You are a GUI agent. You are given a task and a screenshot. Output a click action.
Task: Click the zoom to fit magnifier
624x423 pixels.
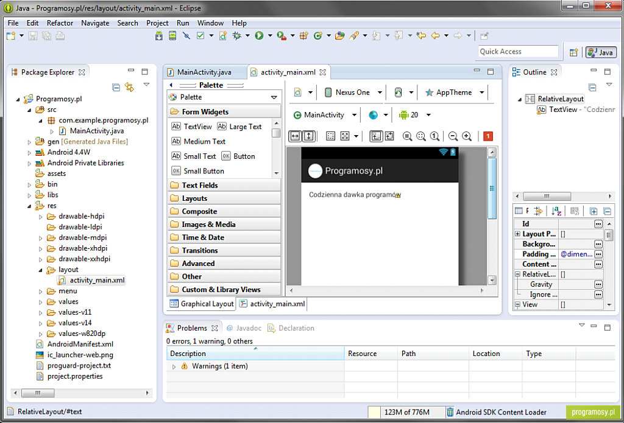[x=421, y=136]
